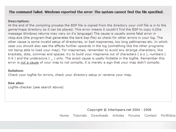Open the Forums footer link
176x132 pixels.
(134, 116)
